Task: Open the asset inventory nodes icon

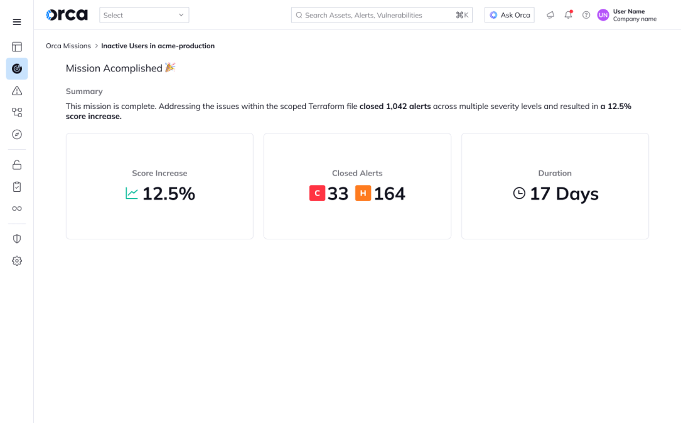Action: tap(16, 112)
